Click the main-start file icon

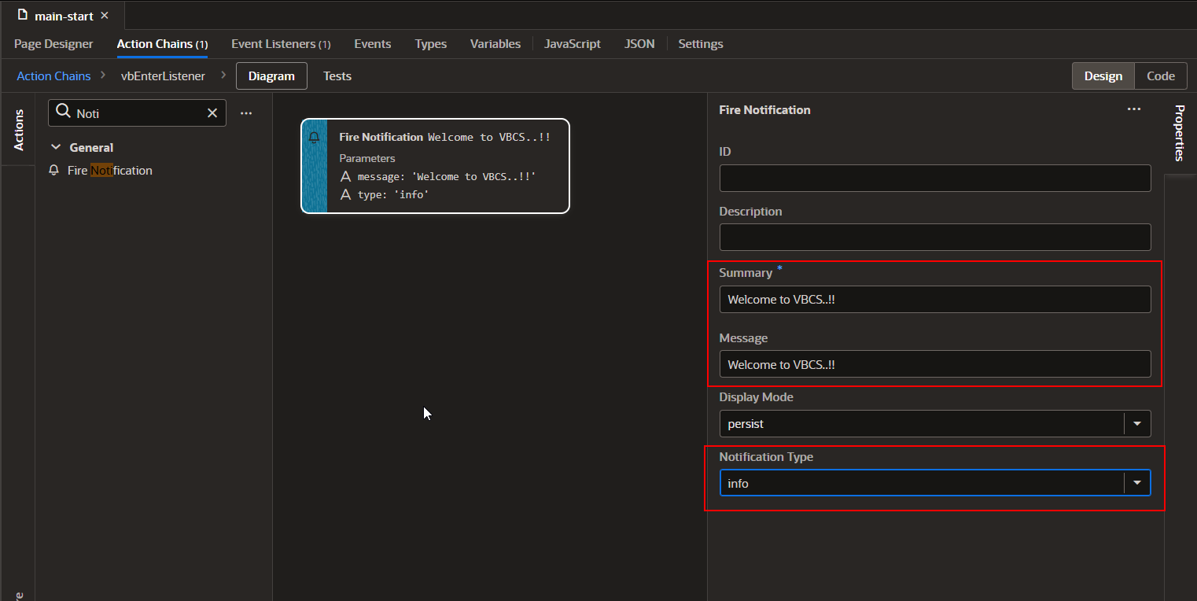(x=23, y=16)
